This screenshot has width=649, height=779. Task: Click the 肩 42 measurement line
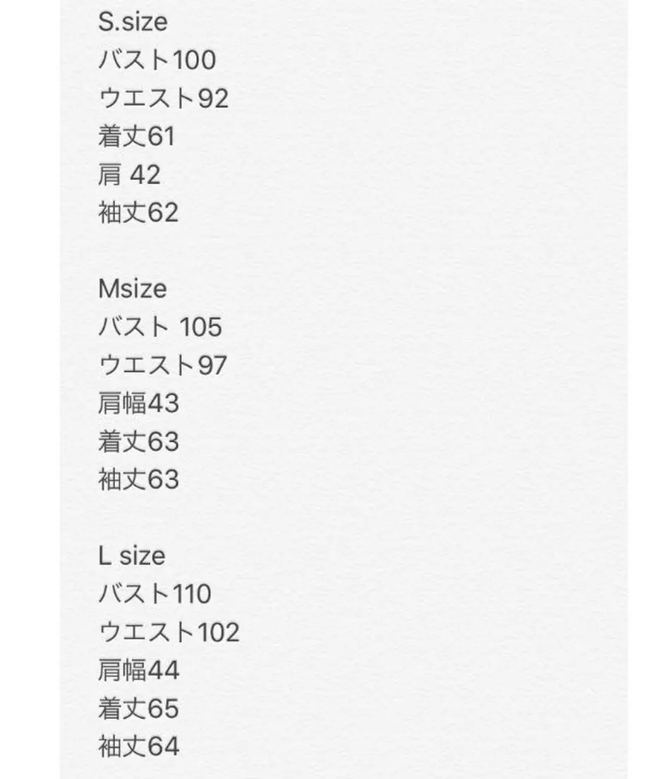click(129, 175)
